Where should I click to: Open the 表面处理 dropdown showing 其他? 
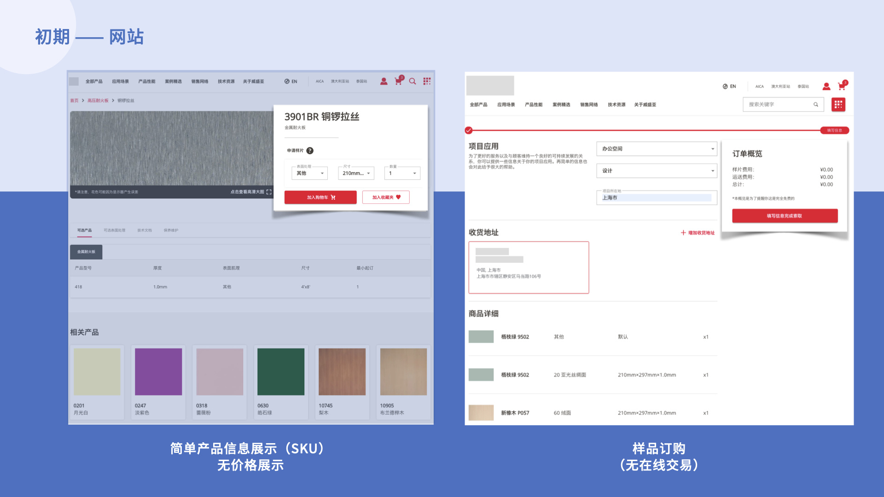pos(309,173)
